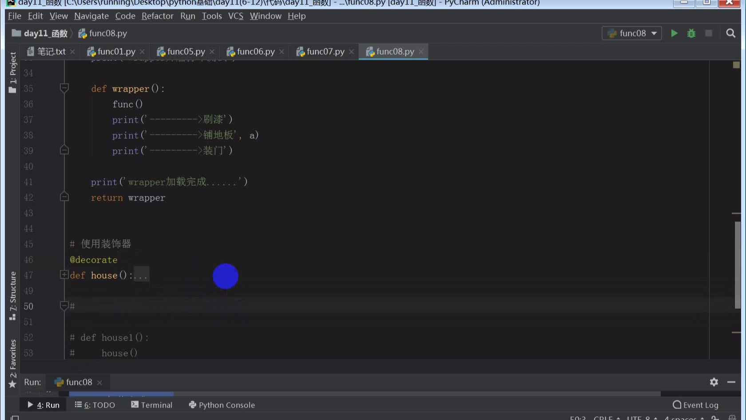Viewport: 746px width, 420px height.
Task: Open the func08 run configuration dropdown
Action: [632, 33]
